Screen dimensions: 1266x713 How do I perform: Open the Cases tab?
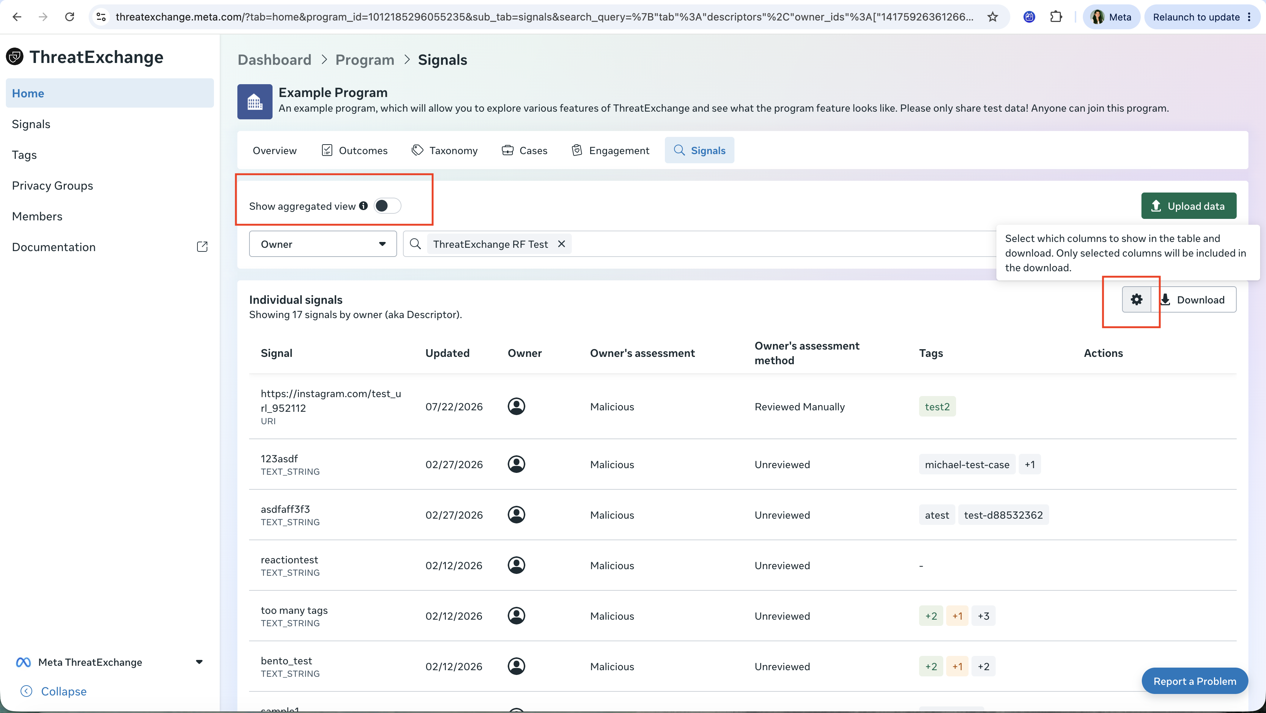525,150
